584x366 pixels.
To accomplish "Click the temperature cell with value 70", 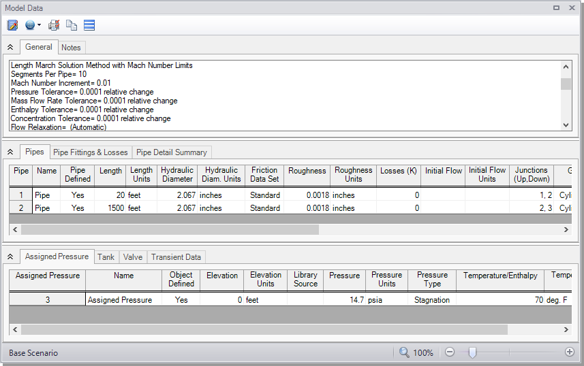I will tap(500, 300).
